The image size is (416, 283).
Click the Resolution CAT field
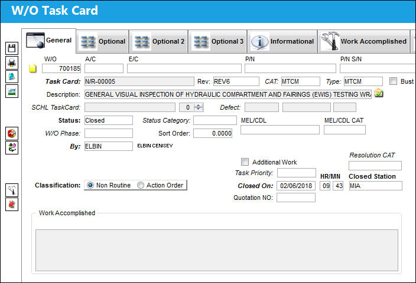[x=375, y=166]
